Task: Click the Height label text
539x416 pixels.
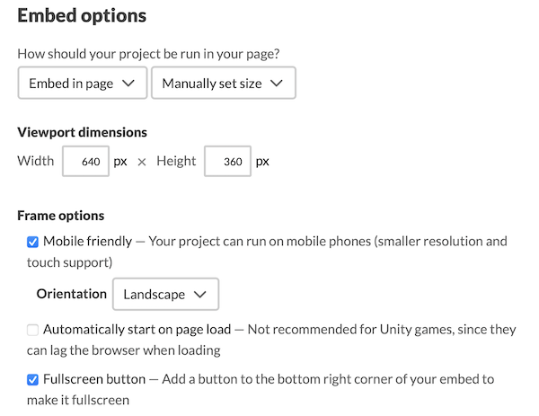Action: 176,162
